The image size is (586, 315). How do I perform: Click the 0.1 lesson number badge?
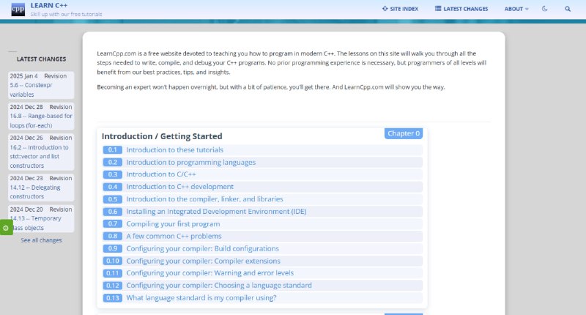click(x=113, y=150)
